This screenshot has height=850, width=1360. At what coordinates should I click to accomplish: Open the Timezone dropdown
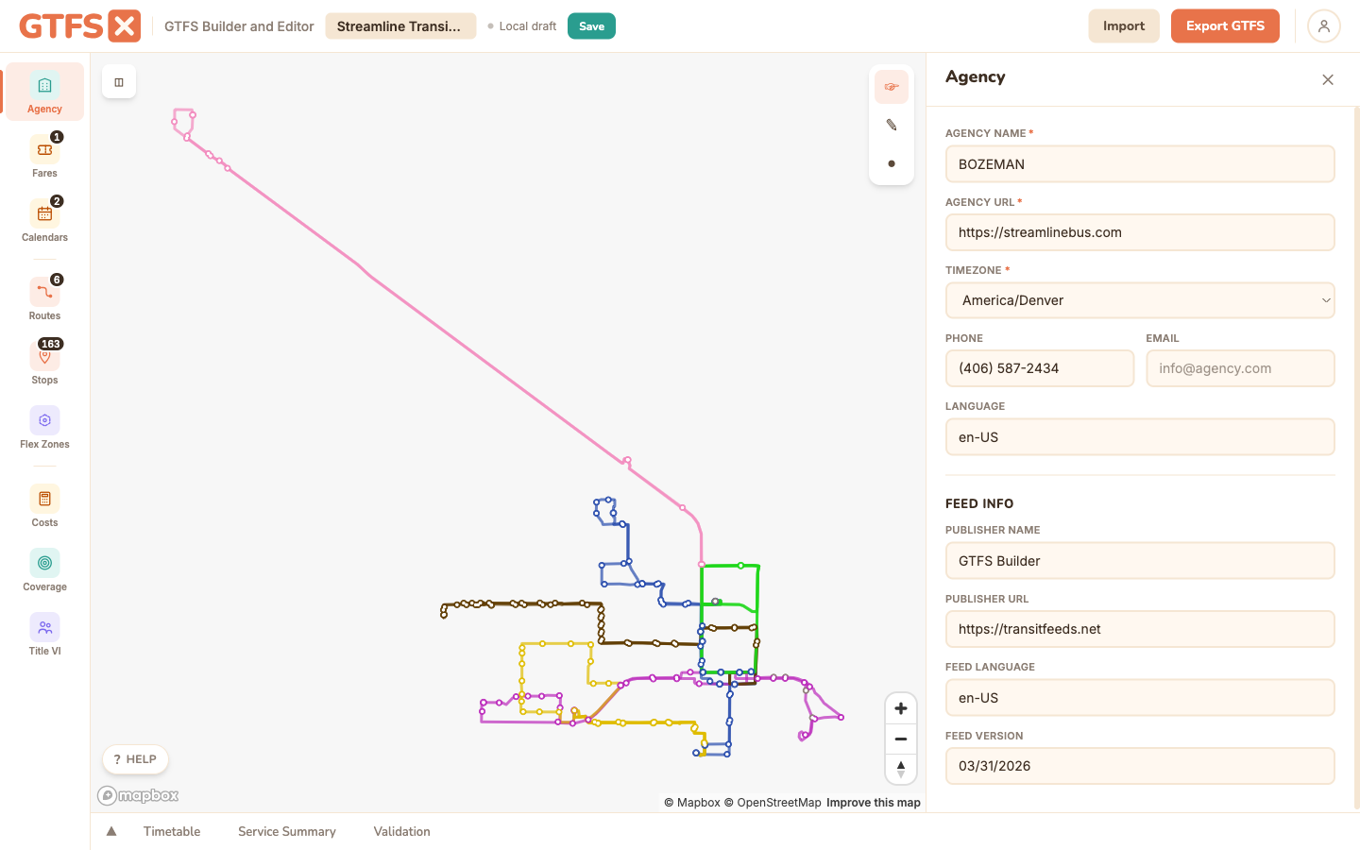(1140, 300)
